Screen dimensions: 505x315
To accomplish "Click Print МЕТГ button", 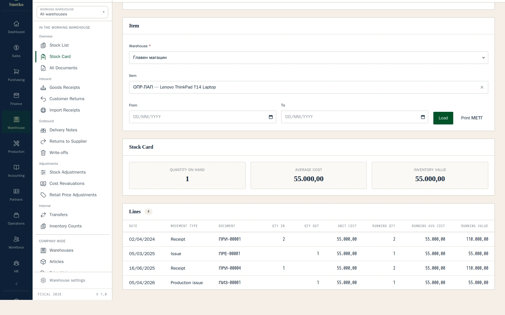I will [472, 118].
